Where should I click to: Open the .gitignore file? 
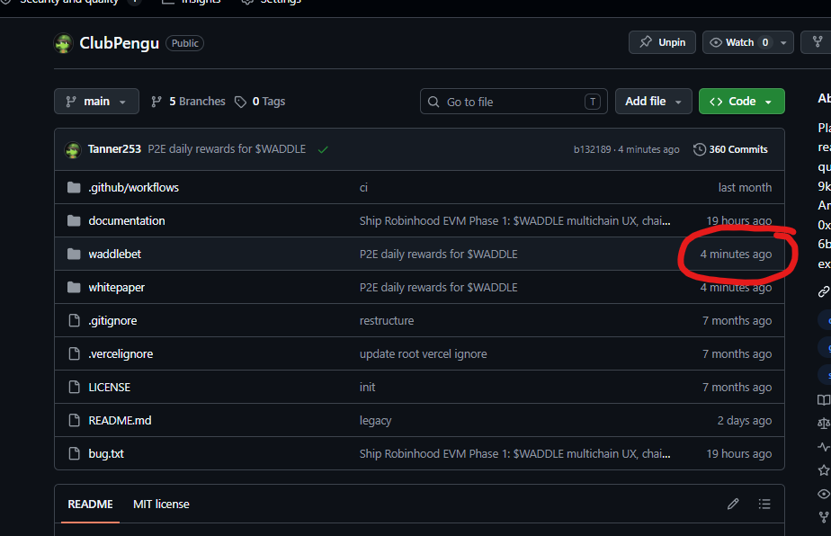pyautogui.click(x=112, y=320)
